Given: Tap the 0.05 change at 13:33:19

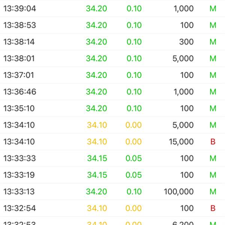Looking at the screenshot, I should pyautogui.click(x=134, y=175).
